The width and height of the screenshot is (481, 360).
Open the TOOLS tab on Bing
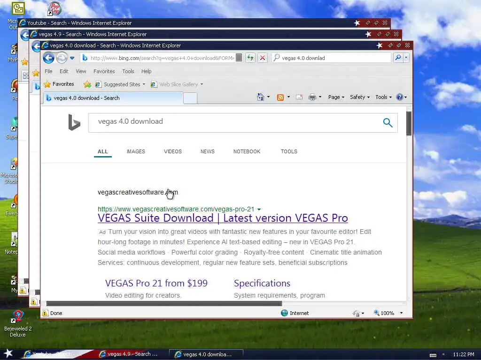tap(289, 151)
